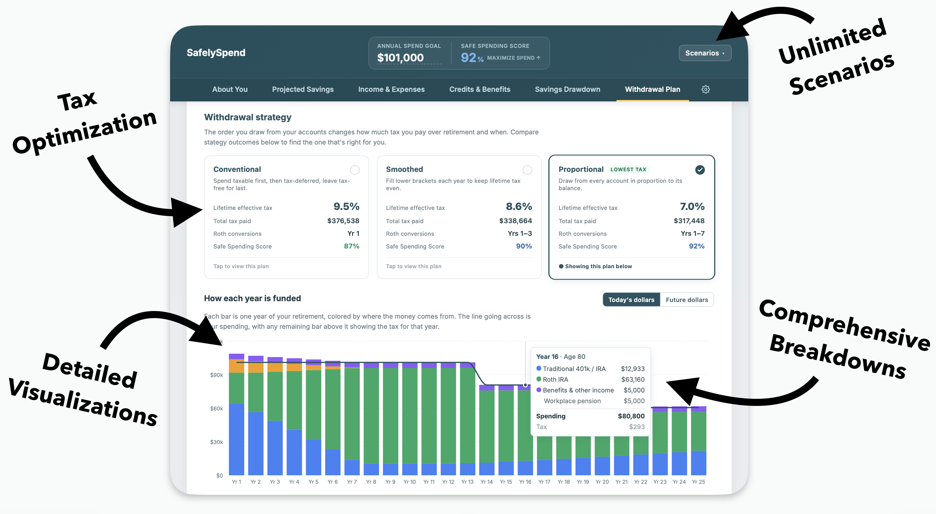This screenshot has width=936, height=514.
Task: Click the Yr 16 axis label
Action: pos(525,482)
